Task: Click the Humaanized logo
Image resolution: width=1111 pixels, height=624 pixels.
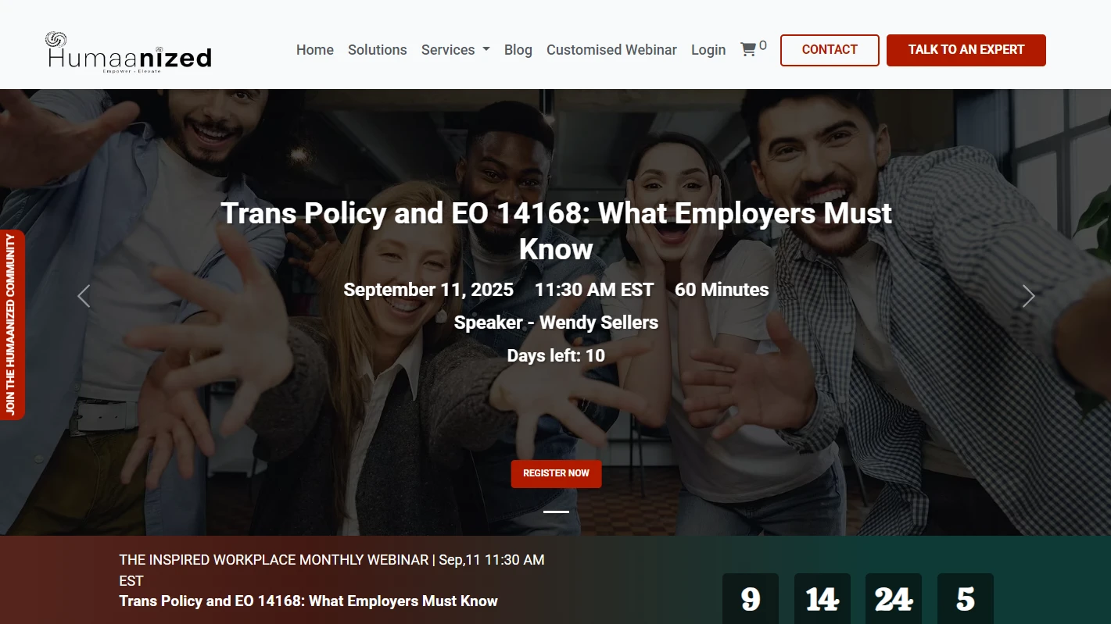Action: point(128,52)
